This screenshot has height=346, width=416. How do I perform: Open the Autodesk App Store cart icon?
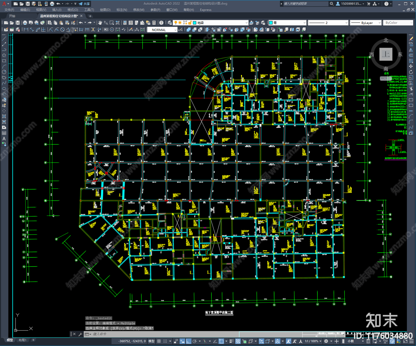pos(368,4)
